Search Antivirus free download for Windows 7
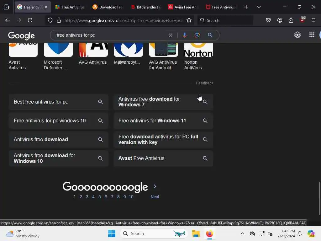The height and width of the screenshot is (241, 321). click(x=163, y=102)
